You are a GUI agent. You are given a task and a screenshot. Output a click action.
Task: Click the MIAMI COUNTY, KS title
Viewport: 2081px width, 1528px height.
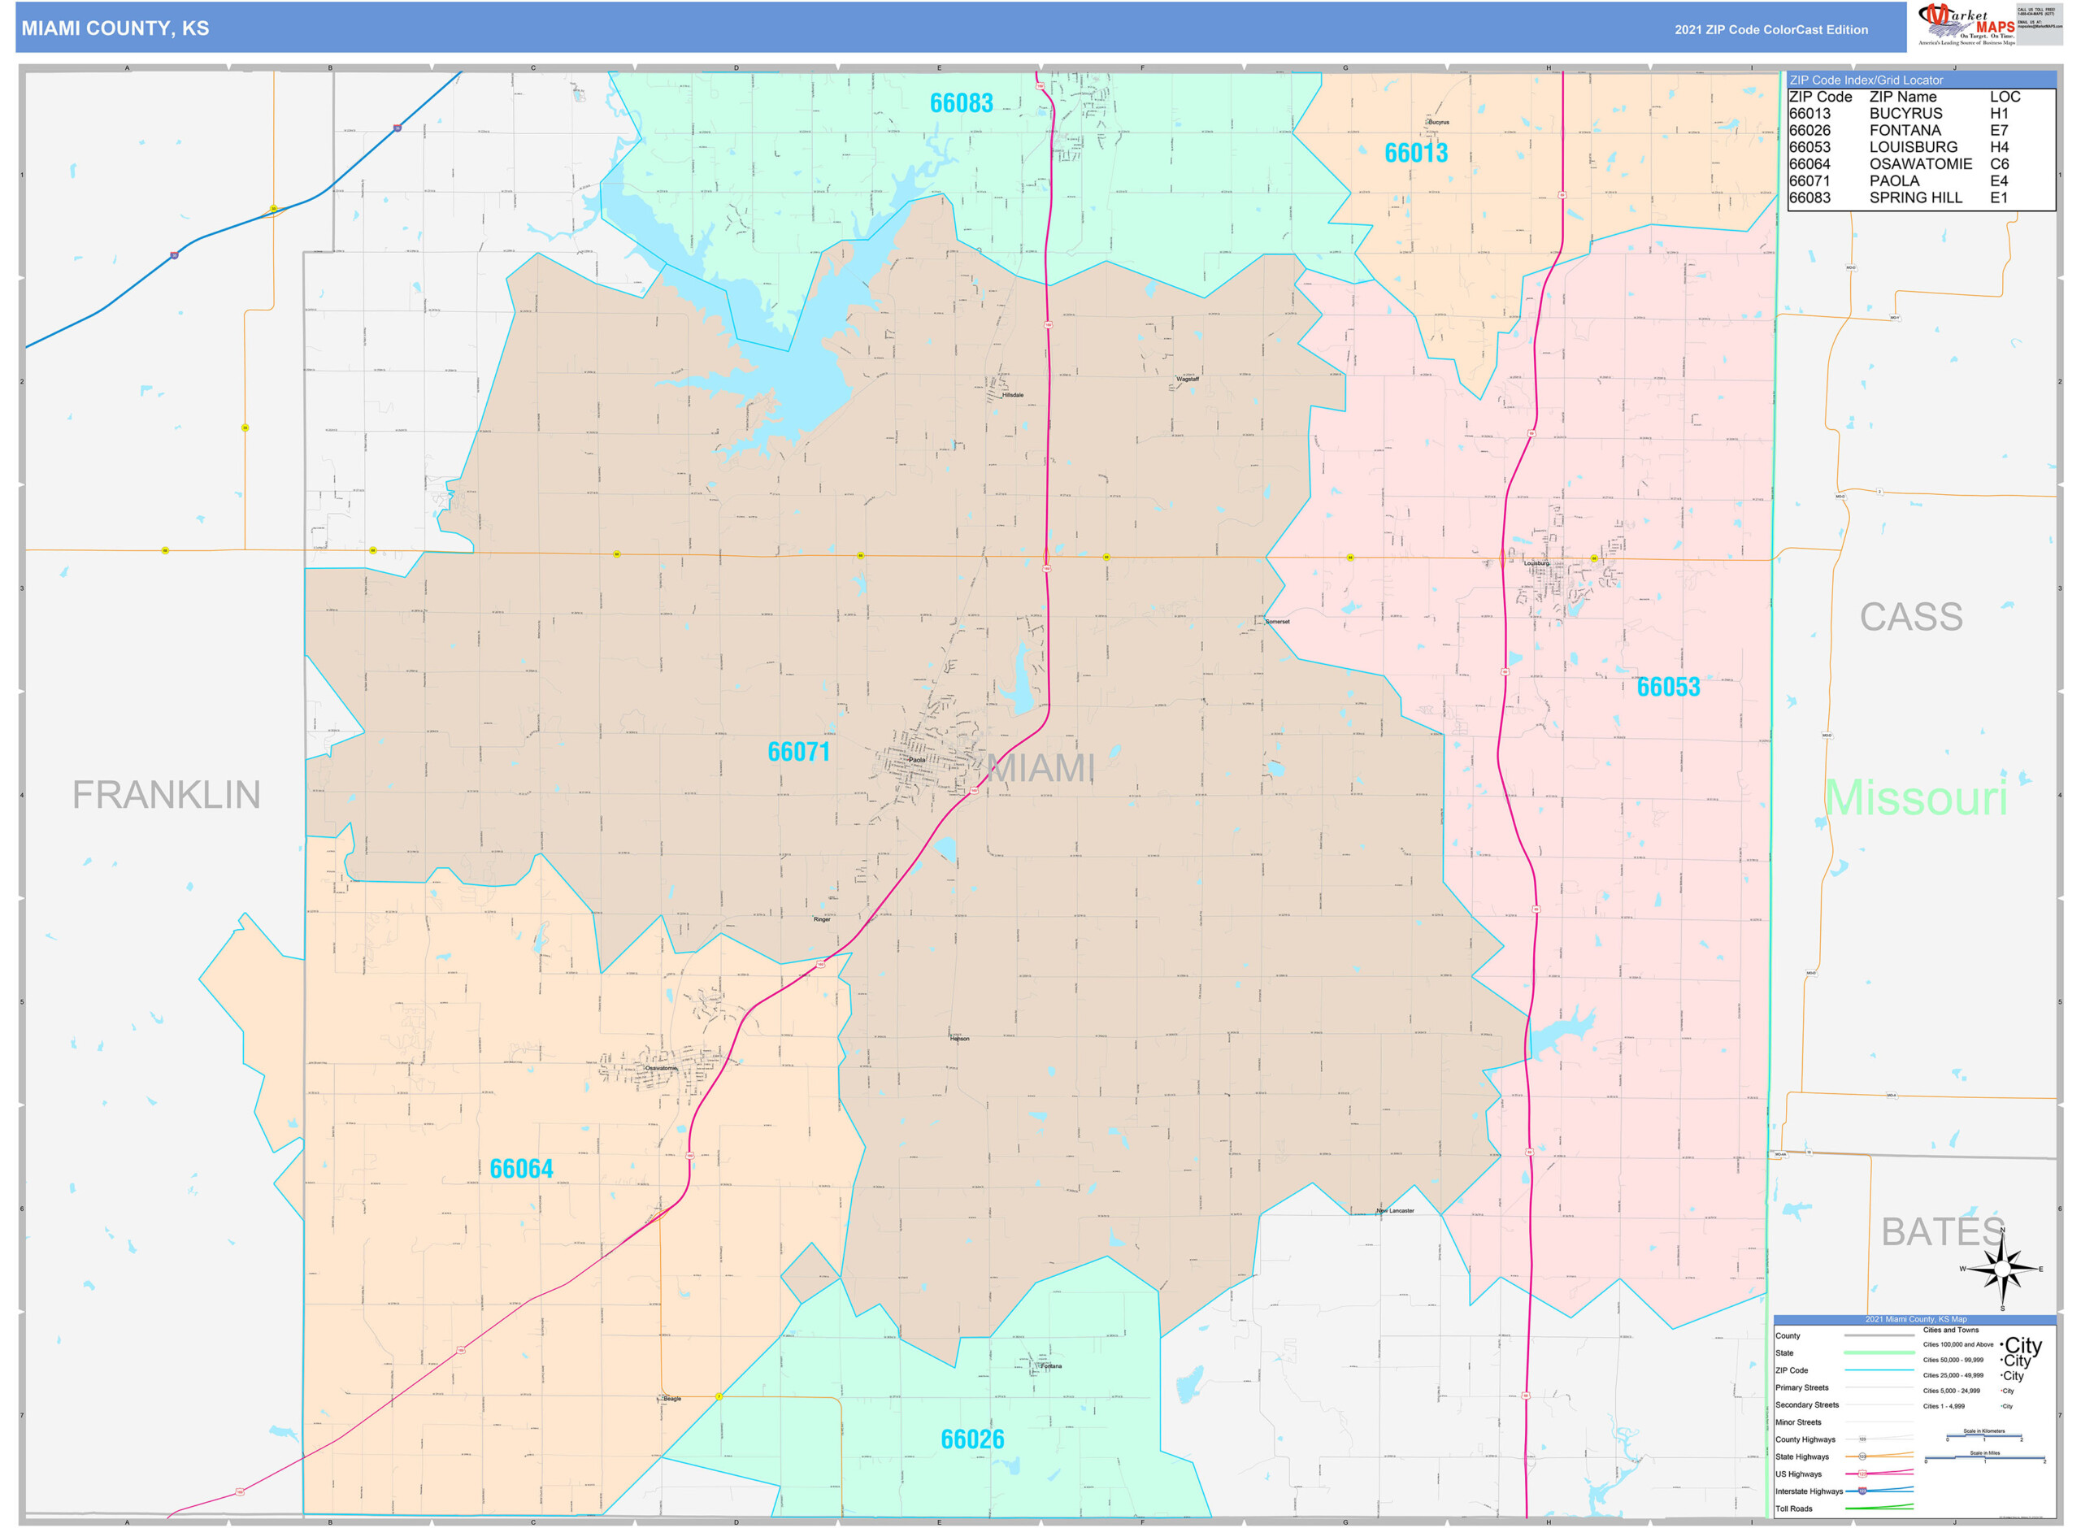(x=115, y=28)
